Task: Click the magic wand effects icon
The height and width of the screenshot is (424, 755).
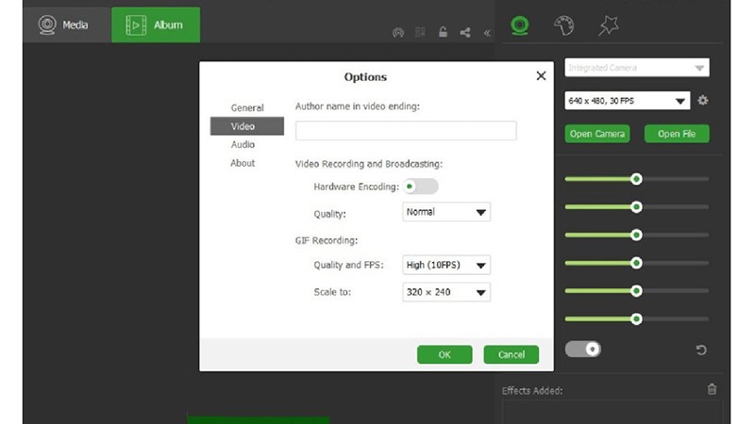Action: click(609, 25)
